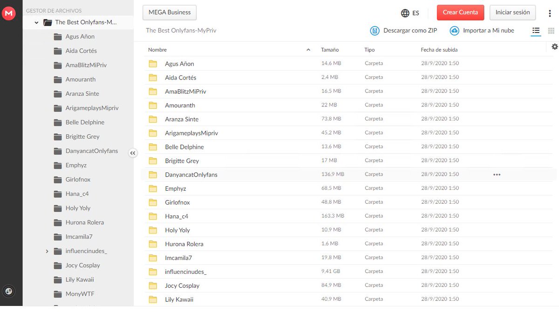This screenshot has height=312, width=559.
Task: Expand the influencinudes_ folder in sidebar
Action: 47,251
